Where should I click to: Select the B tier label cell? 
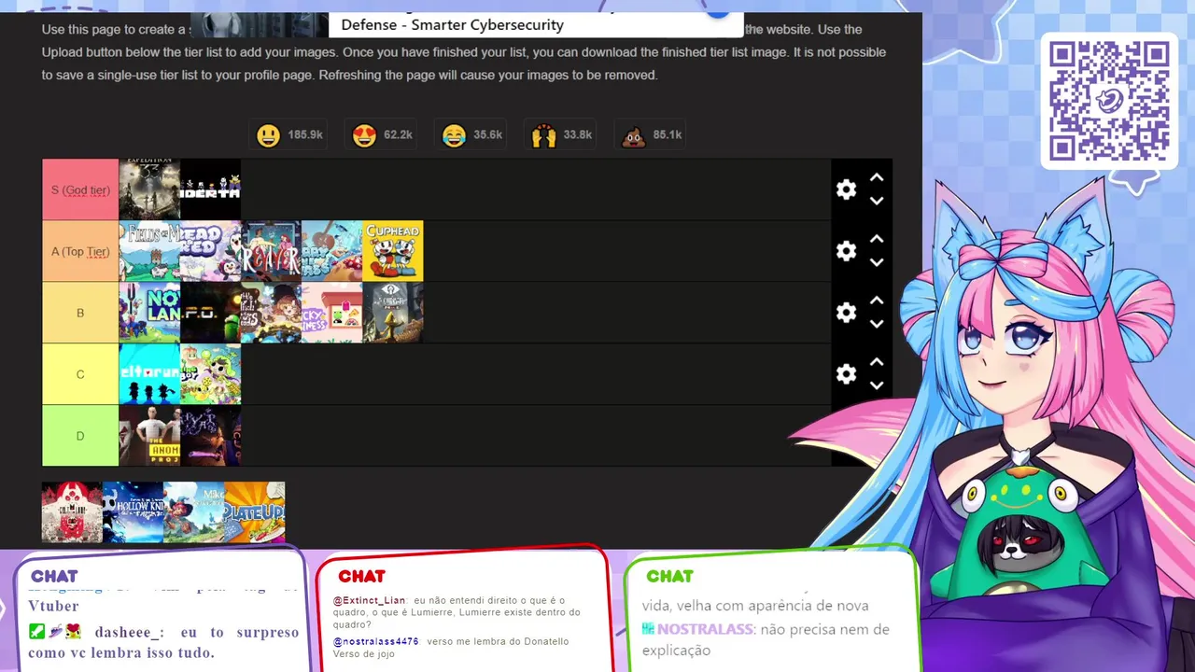[80, 313]
